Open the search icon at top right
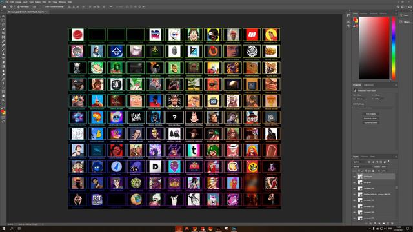Image resolution: width=413 pixels, height=232 pixels. [398, 7]
